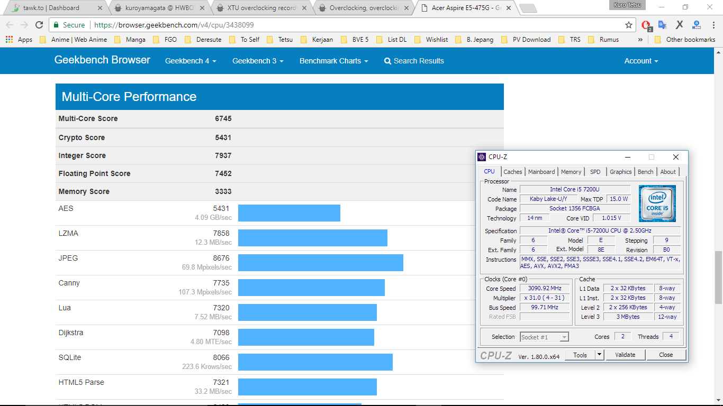Expand the Geekbench 4 menu
This screenshot has width=723, height=406.
tap(191, 61)
